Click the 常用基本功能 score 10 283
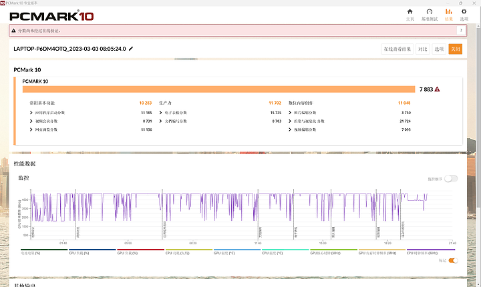The width and height of the screenshot is (481, 287). (x=146, y=103)
